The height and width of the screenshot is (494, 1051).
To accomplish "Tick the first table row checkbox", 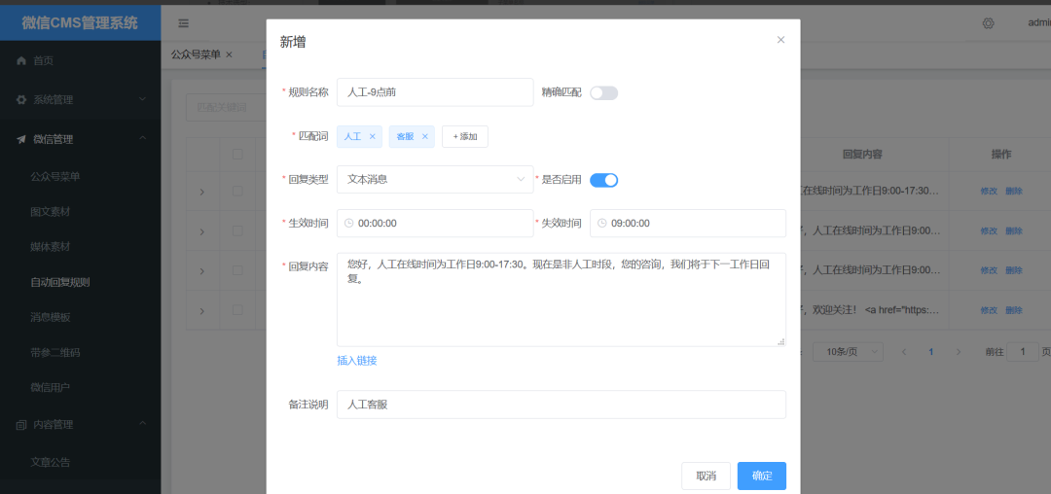I will pyautogui.click(x=237, y=192).
